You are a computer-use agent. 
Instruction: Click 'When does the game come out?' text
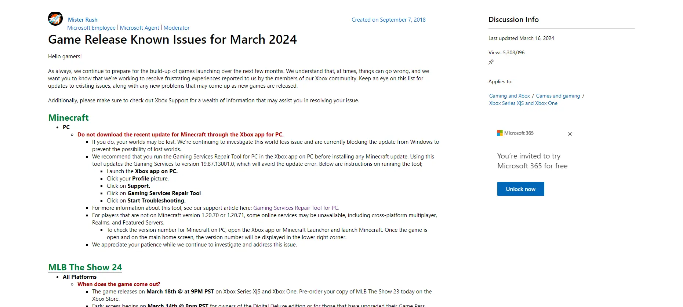coord(119,284)
